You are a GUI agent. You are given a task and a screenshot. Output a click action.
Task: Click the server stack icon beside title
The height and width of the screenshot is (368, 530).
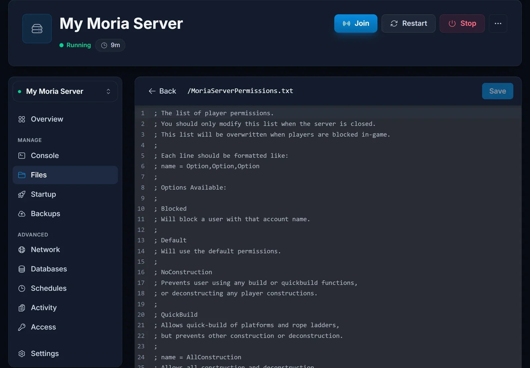click(x=37, y=28)
